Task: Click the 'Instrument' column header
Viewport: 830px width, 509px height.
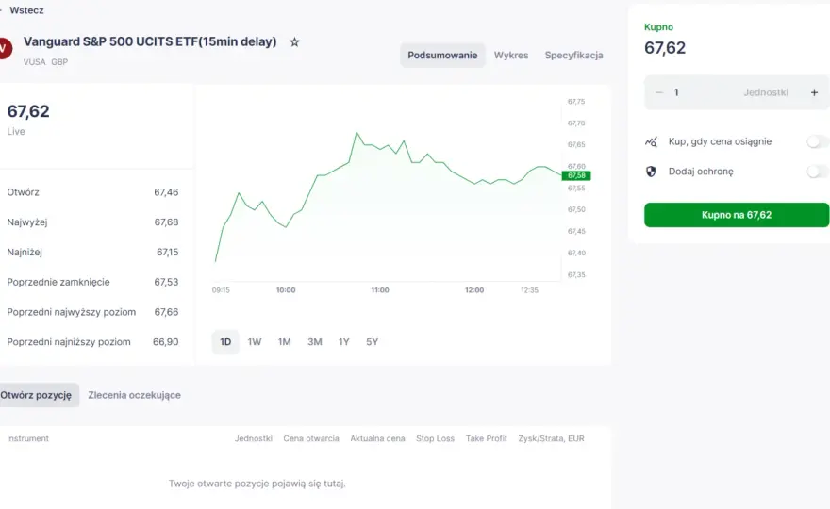Action: coord(27,438)
